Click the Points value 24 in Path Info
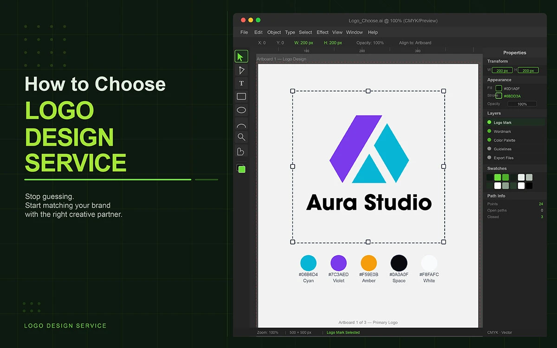This screenshot has height=348, width=557. tap(541, 204)
